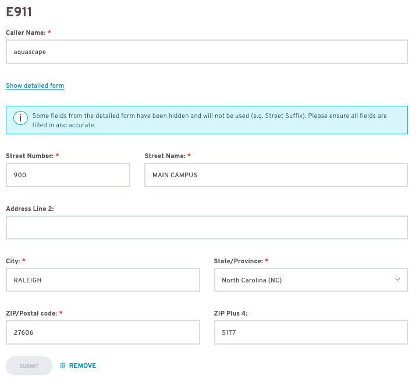This screenshot has width=419, height=387.
Task: Open the North Carolina (NC) state selector
Action: (311, 279)
